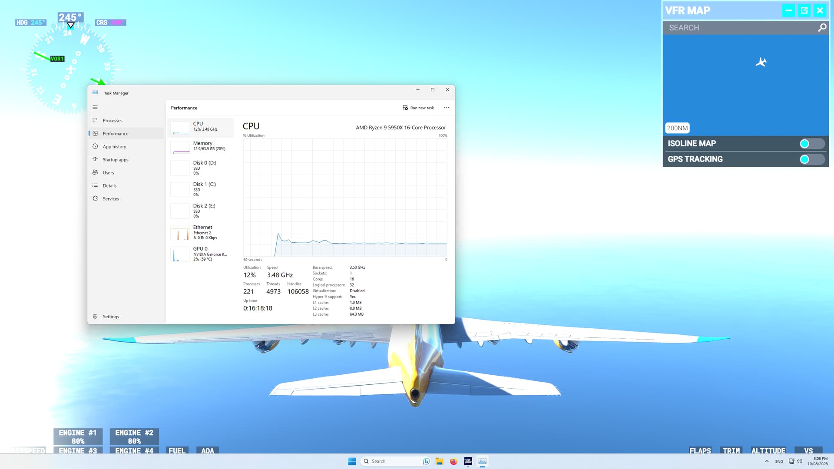Open the App history page
The height and width of the screenshot is (469, 834).
coord(114,147)
